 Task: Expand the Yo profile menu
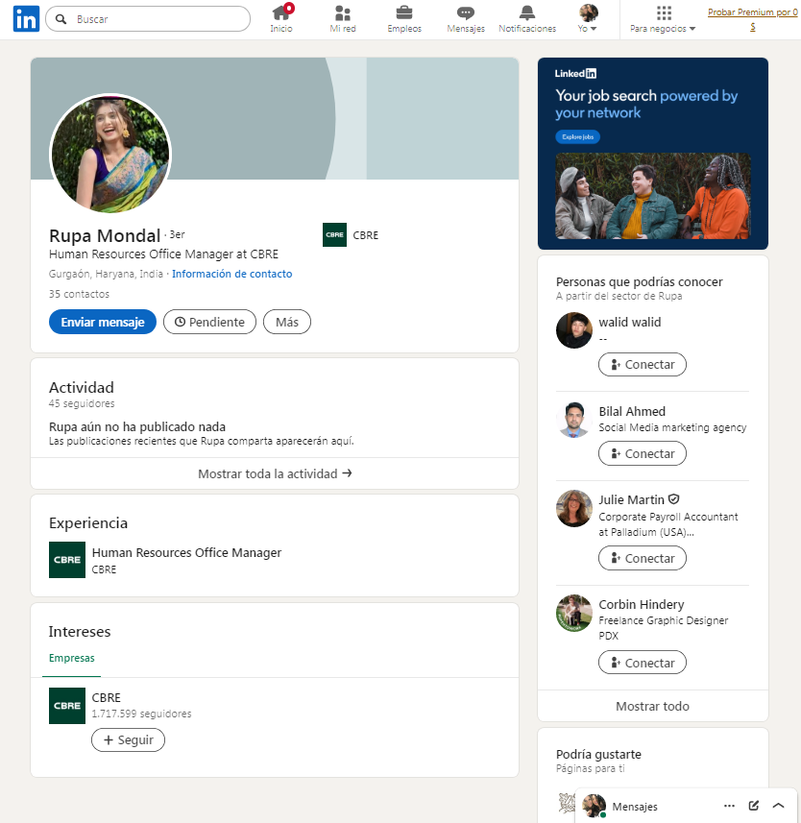coord(588,18)
